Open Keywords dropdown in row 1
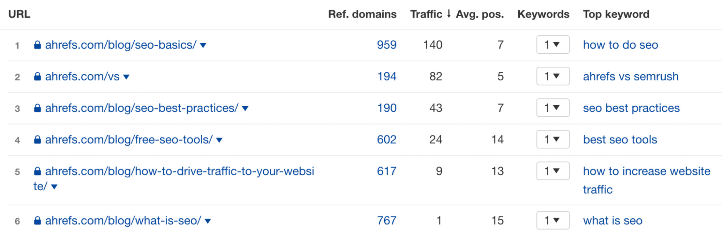Image resolution: width=722 pixels, height=240 pixels. coord(553,45)
